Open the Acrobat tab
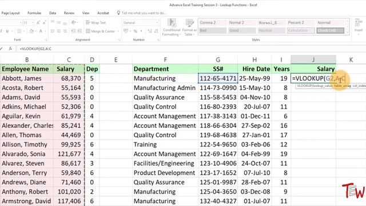The height and width of the screenshot is (206, 366). (103, 13)
